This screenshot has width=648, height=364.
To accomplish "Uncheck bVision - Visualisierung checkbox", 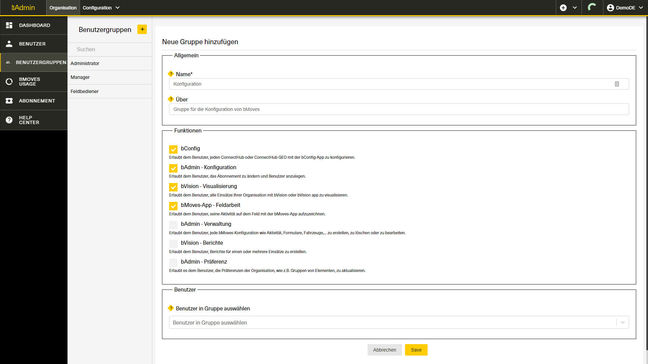I will click(x=173, y=187).
